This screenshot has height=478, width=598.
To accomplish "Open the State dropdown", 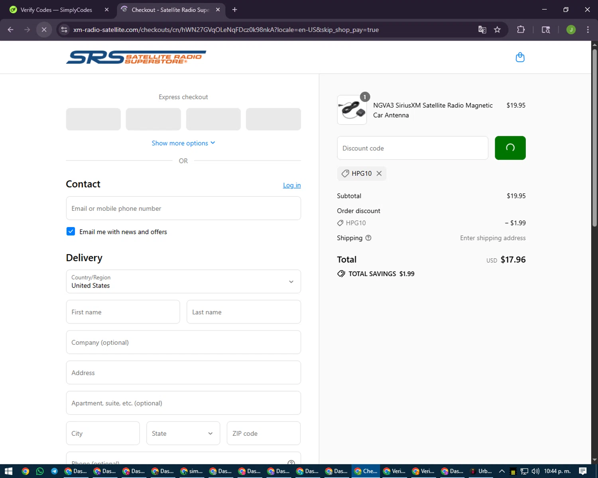I will pos(183,433).
